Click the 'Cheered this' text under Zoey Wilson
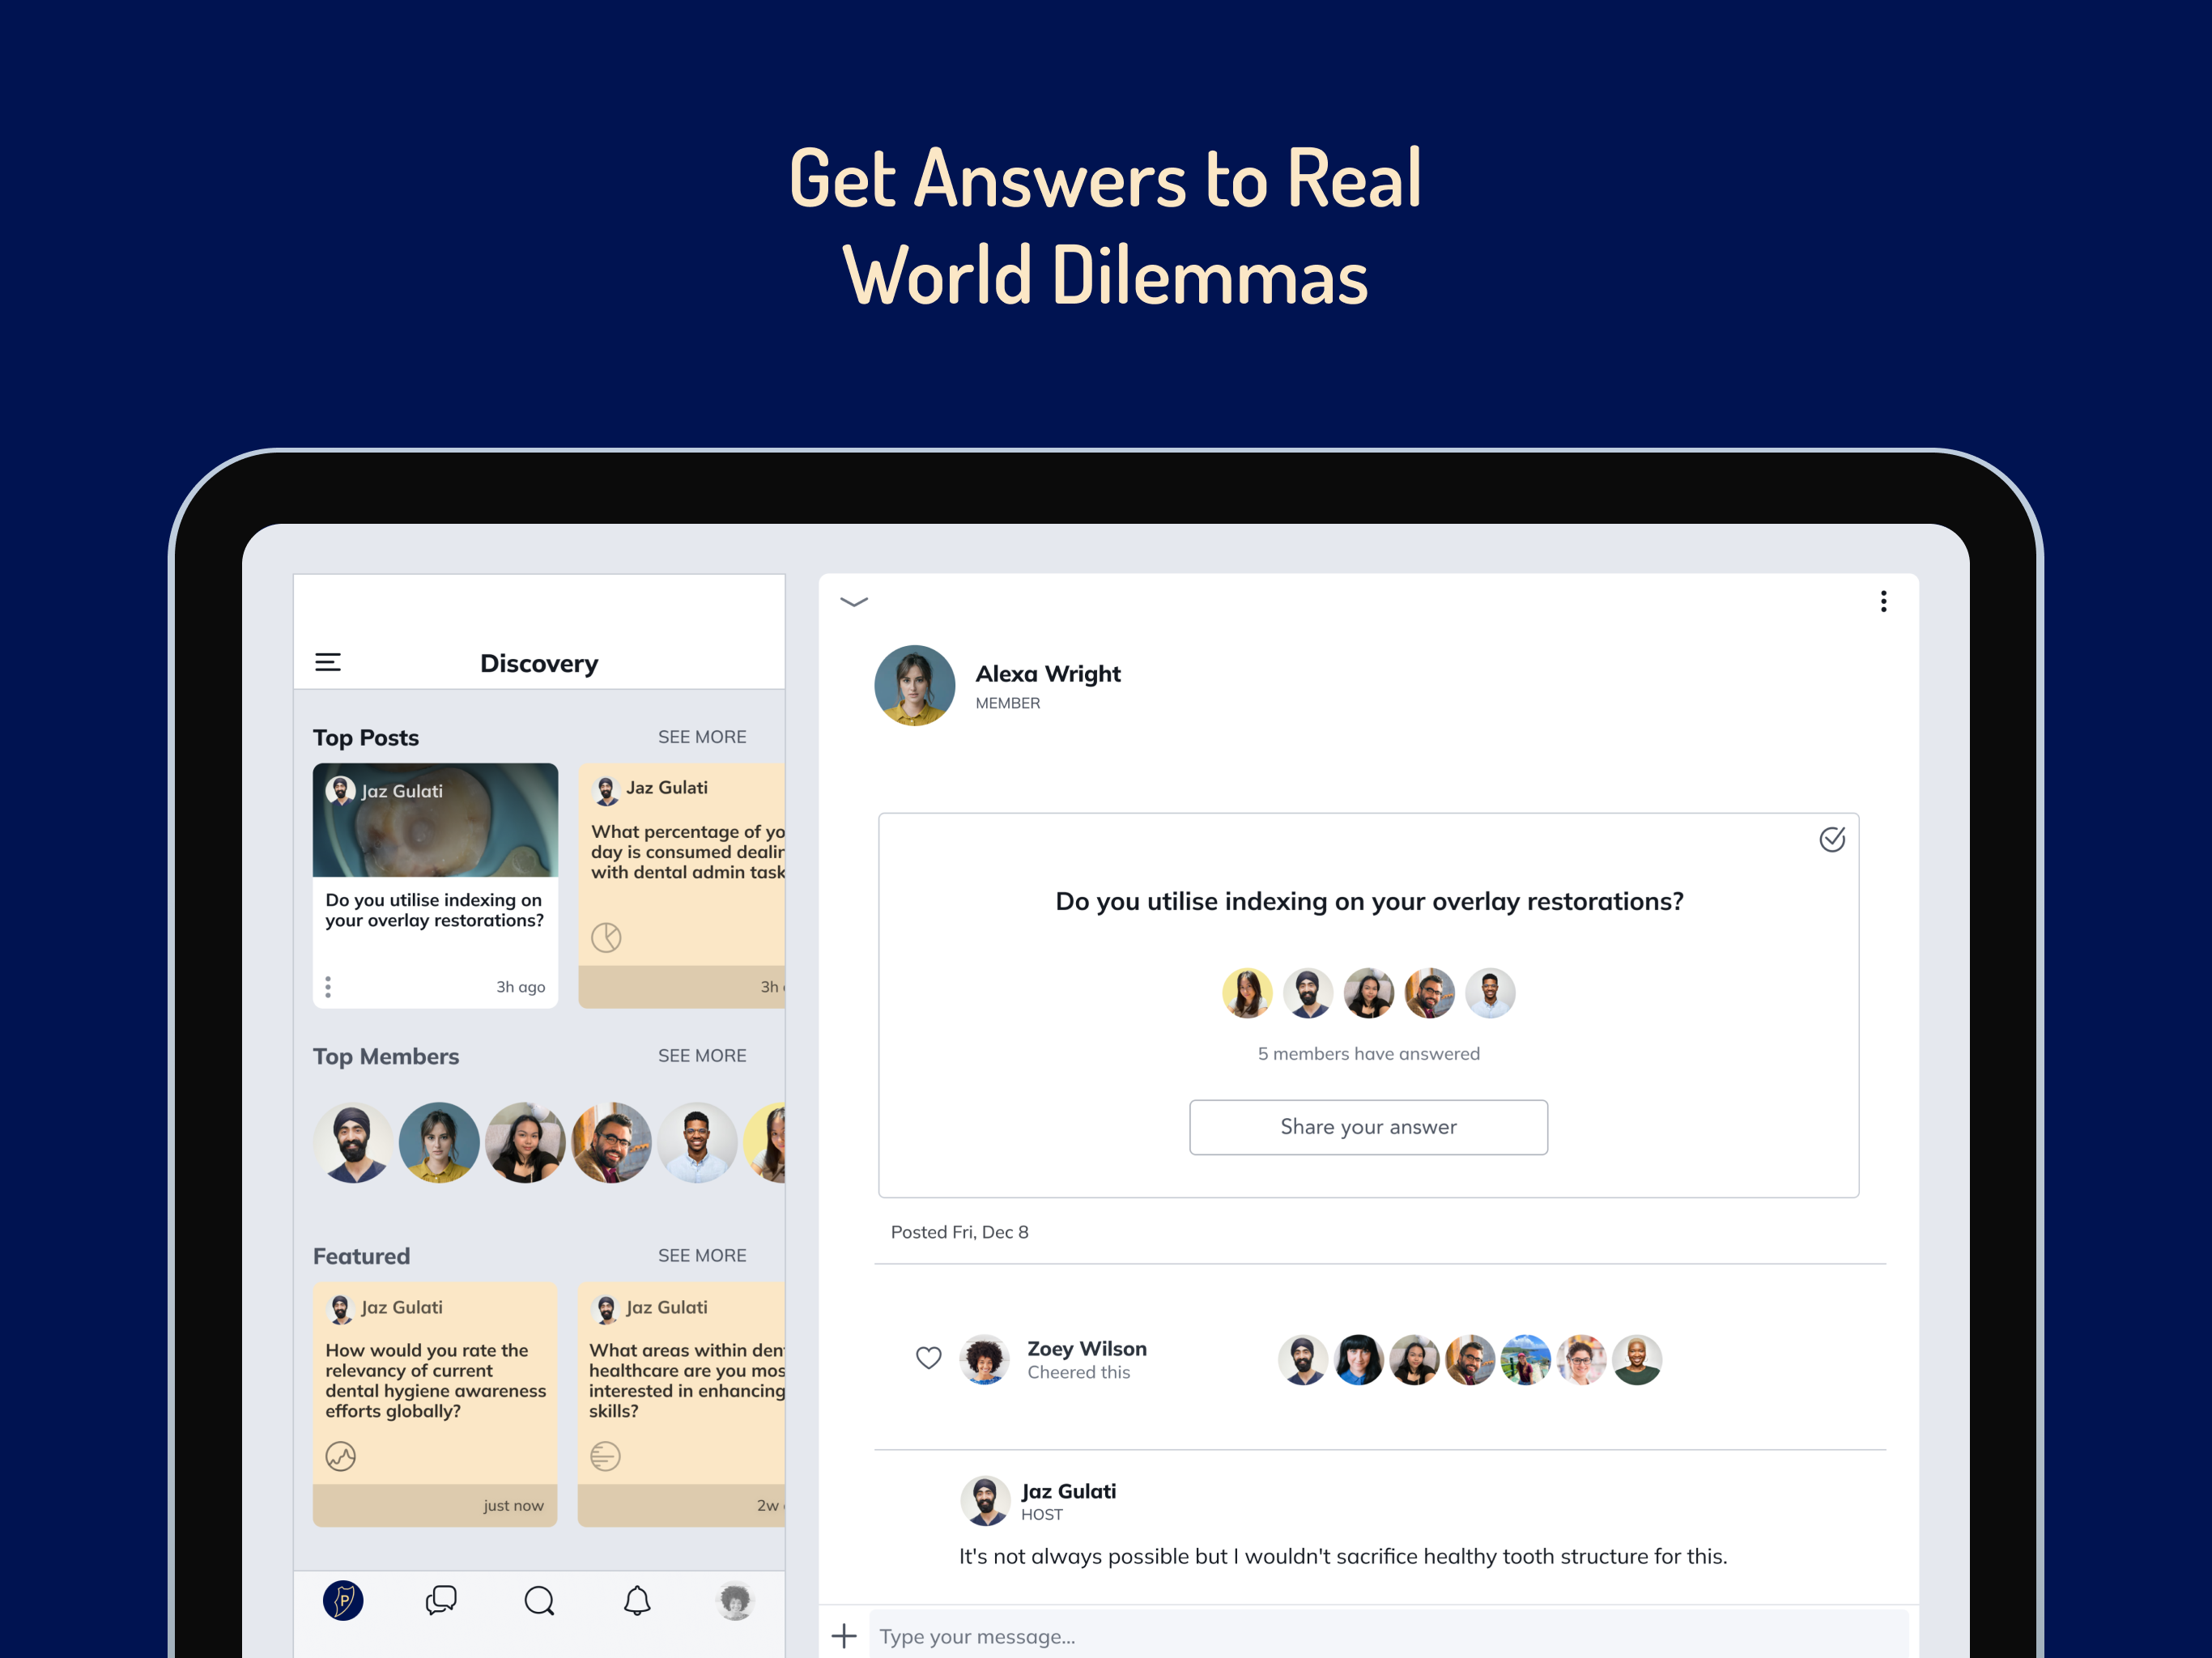2212x1658 pixels. (1078, 1372)
